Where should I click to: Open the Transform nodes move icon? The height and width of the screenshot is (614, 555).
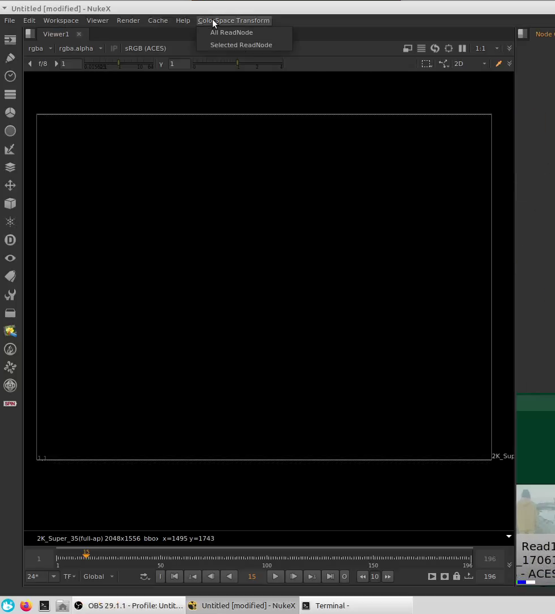point(10,185)
